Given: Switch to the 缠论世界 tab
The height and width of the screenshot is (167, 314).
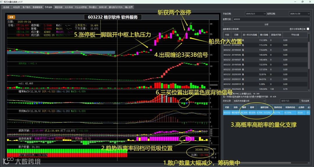Looking at the screenshot, I should 129,7.
